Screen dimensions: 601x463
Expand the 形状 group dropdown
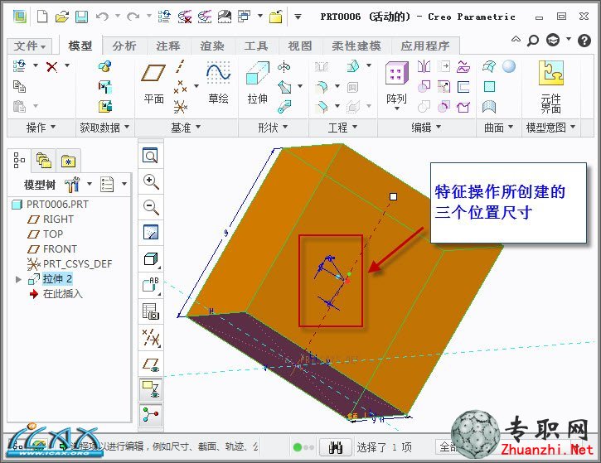273,128
